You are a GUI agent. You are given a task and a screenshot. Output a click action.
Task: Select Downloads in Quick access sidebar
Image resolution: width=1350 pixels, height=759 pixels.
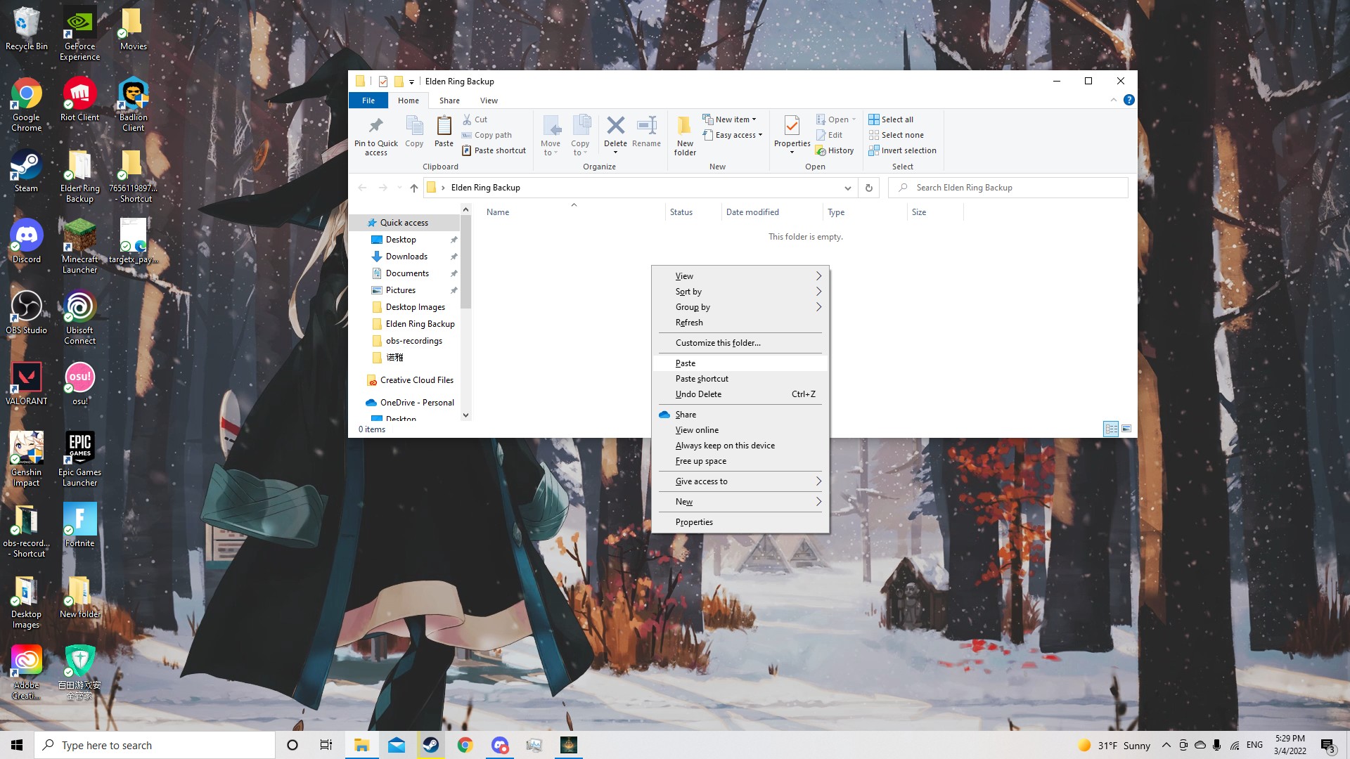point(406,257)
